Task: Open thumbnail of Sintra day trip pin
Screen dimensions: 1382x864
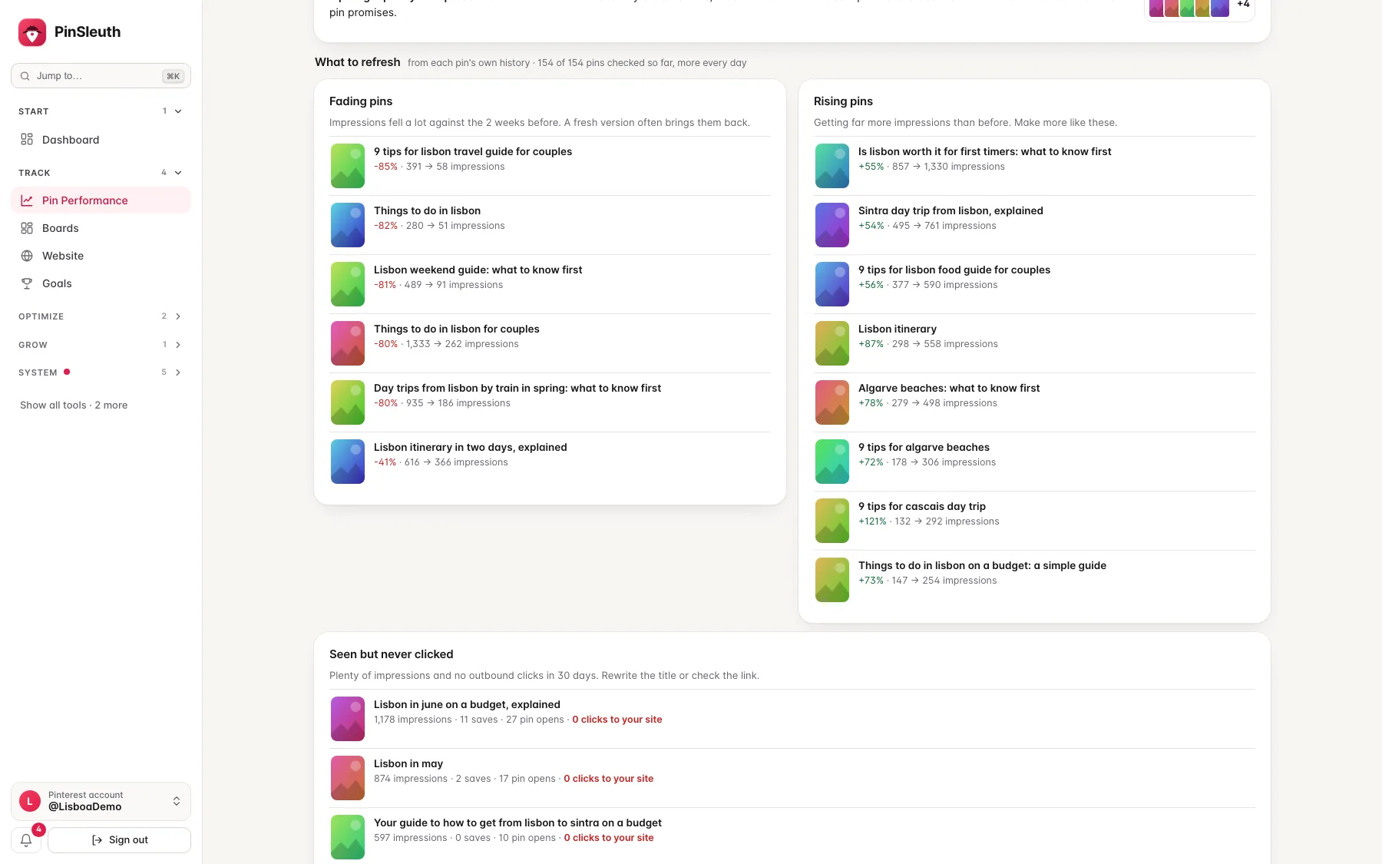Action: (832, 225)
